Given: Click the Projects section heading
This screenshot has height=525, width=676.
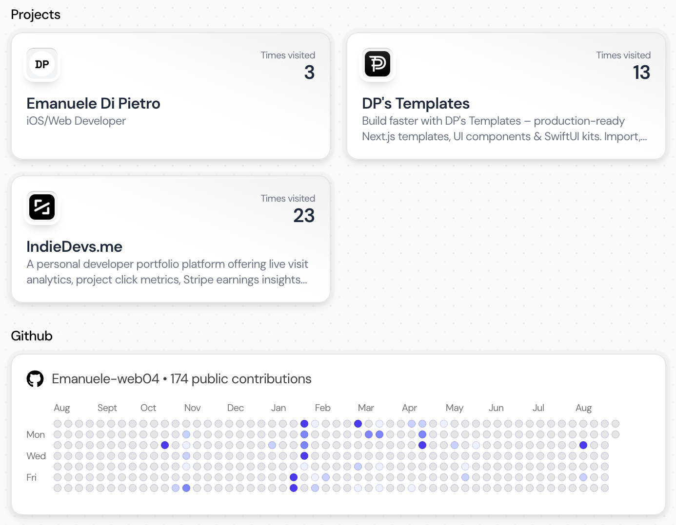Looking at the screenshot, I should [x=36, y=15].
